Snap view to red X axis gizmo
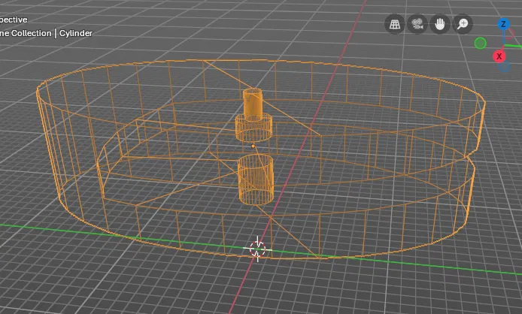 (x=499, y=56)
